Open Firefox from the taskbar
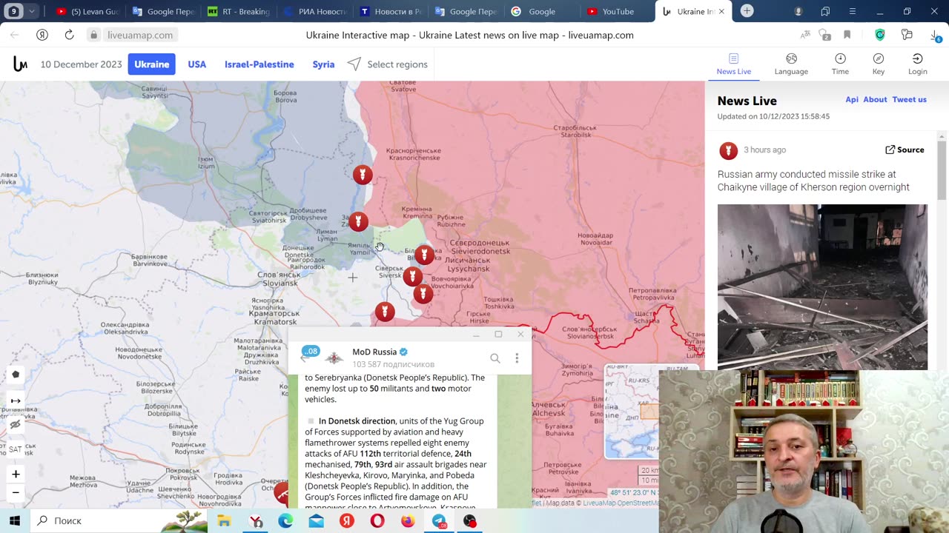The image size is (949, 533). coord(408,521)
